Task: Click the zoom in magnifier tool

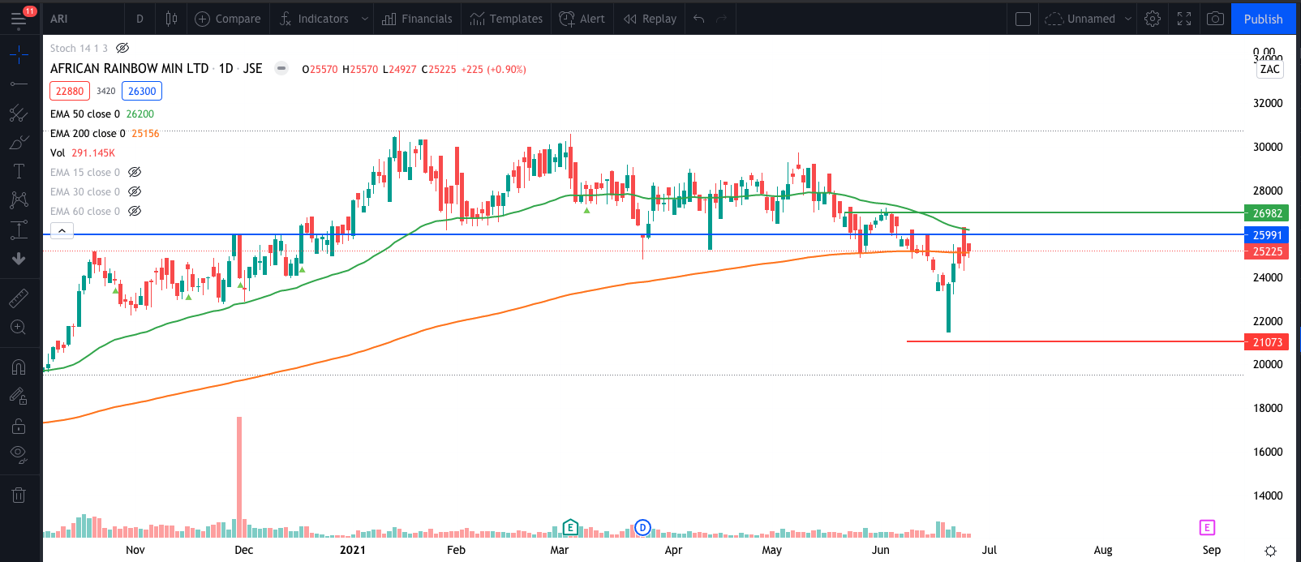Action: tap(19, 328)
